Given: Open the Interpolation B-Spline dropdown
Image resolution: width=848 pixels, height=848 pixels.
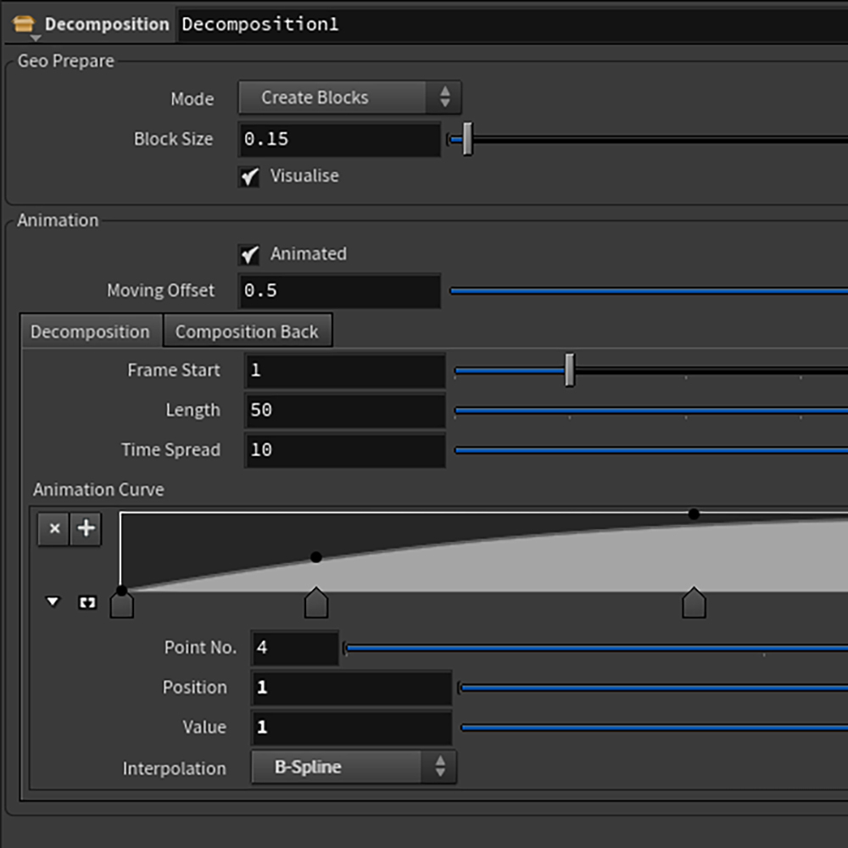Looking at the screenshot, I should [354, 767].
